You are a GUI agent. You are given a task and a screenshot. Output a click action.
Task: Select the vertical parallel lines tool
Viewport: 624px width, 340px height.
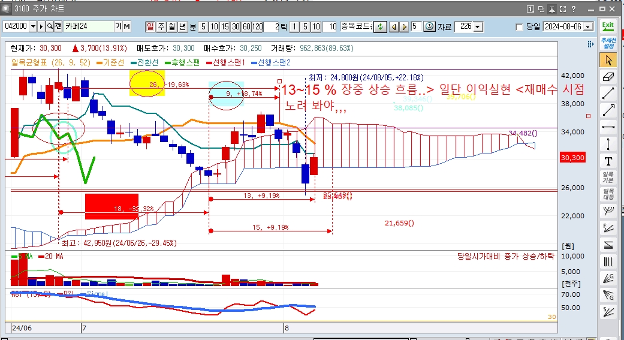pyautogui.click(x=608, y=261)
